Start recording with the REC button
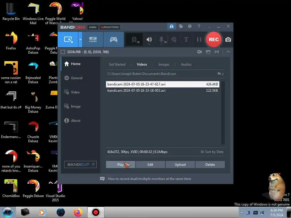 214,39
